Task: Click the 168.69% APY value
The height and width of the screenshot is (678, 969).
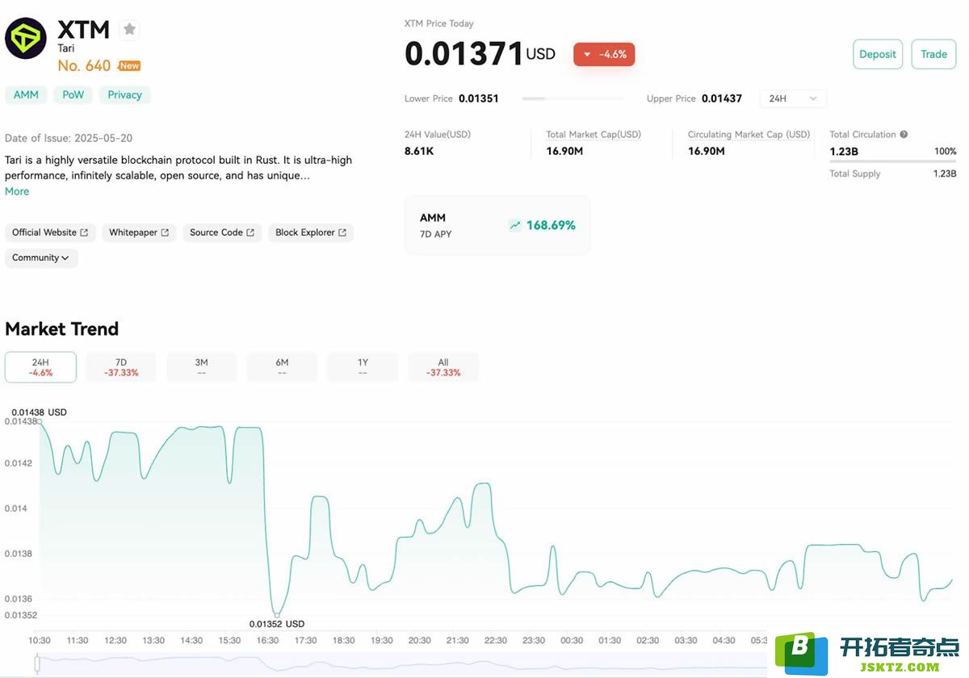Action: (551, 225)
